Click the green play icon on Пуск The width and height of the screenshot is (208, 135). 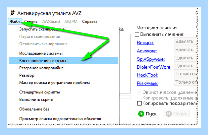(x=141, y=114)
